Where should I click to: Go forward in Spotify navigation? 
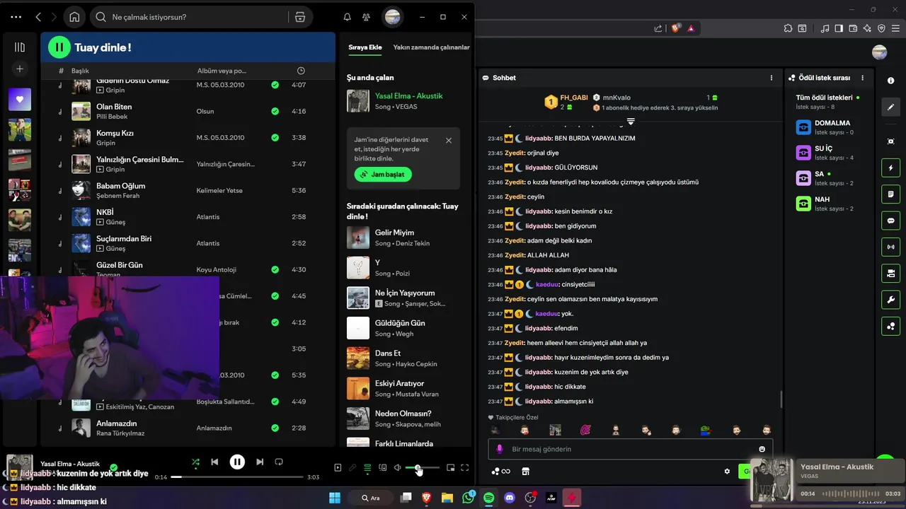click(x=55, y=17)
